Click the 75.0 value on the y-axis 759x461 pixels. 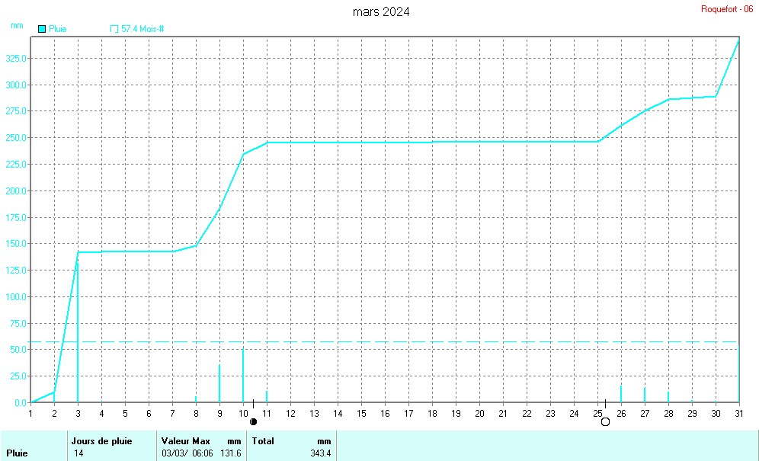coord(18,323)
